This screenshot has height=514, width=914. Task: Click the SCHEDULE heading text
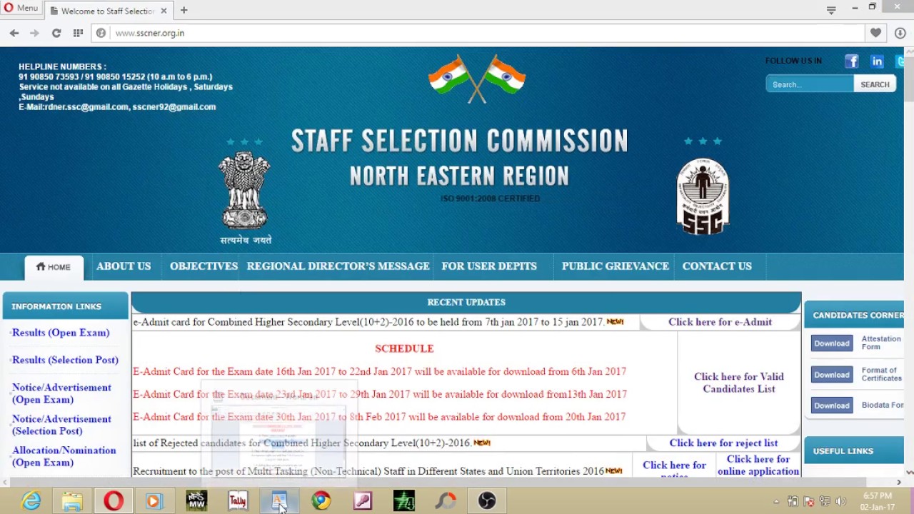point(404,348)
